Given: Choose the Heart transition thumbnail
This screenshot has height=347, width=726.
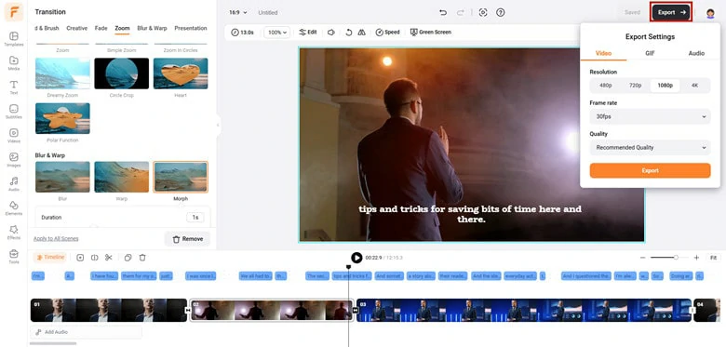Looking at the screenshot, I should coord(181,73).
